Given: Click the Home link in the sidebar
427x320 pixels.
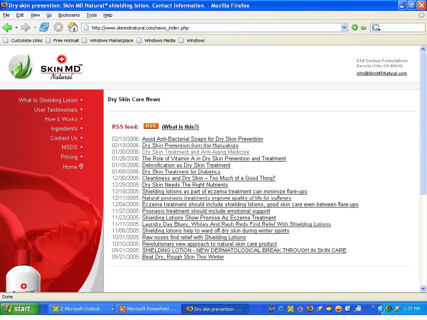Looking at the screenshot, I should tap(70, 167).
